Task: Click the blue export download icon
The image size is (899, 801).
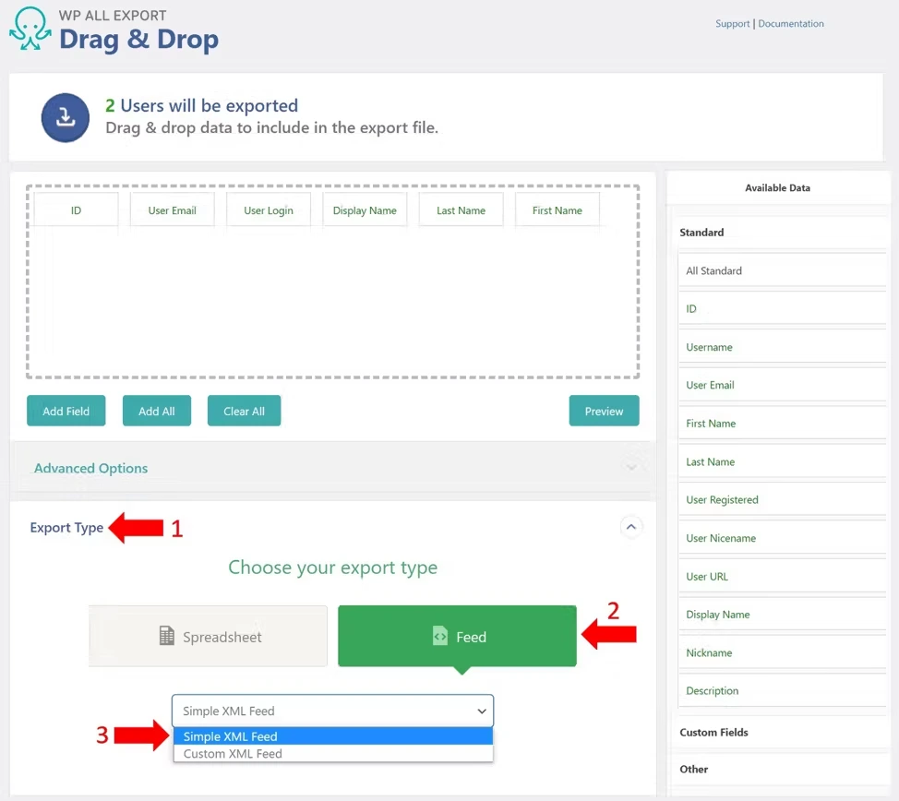Action: (x=65, y=117)
